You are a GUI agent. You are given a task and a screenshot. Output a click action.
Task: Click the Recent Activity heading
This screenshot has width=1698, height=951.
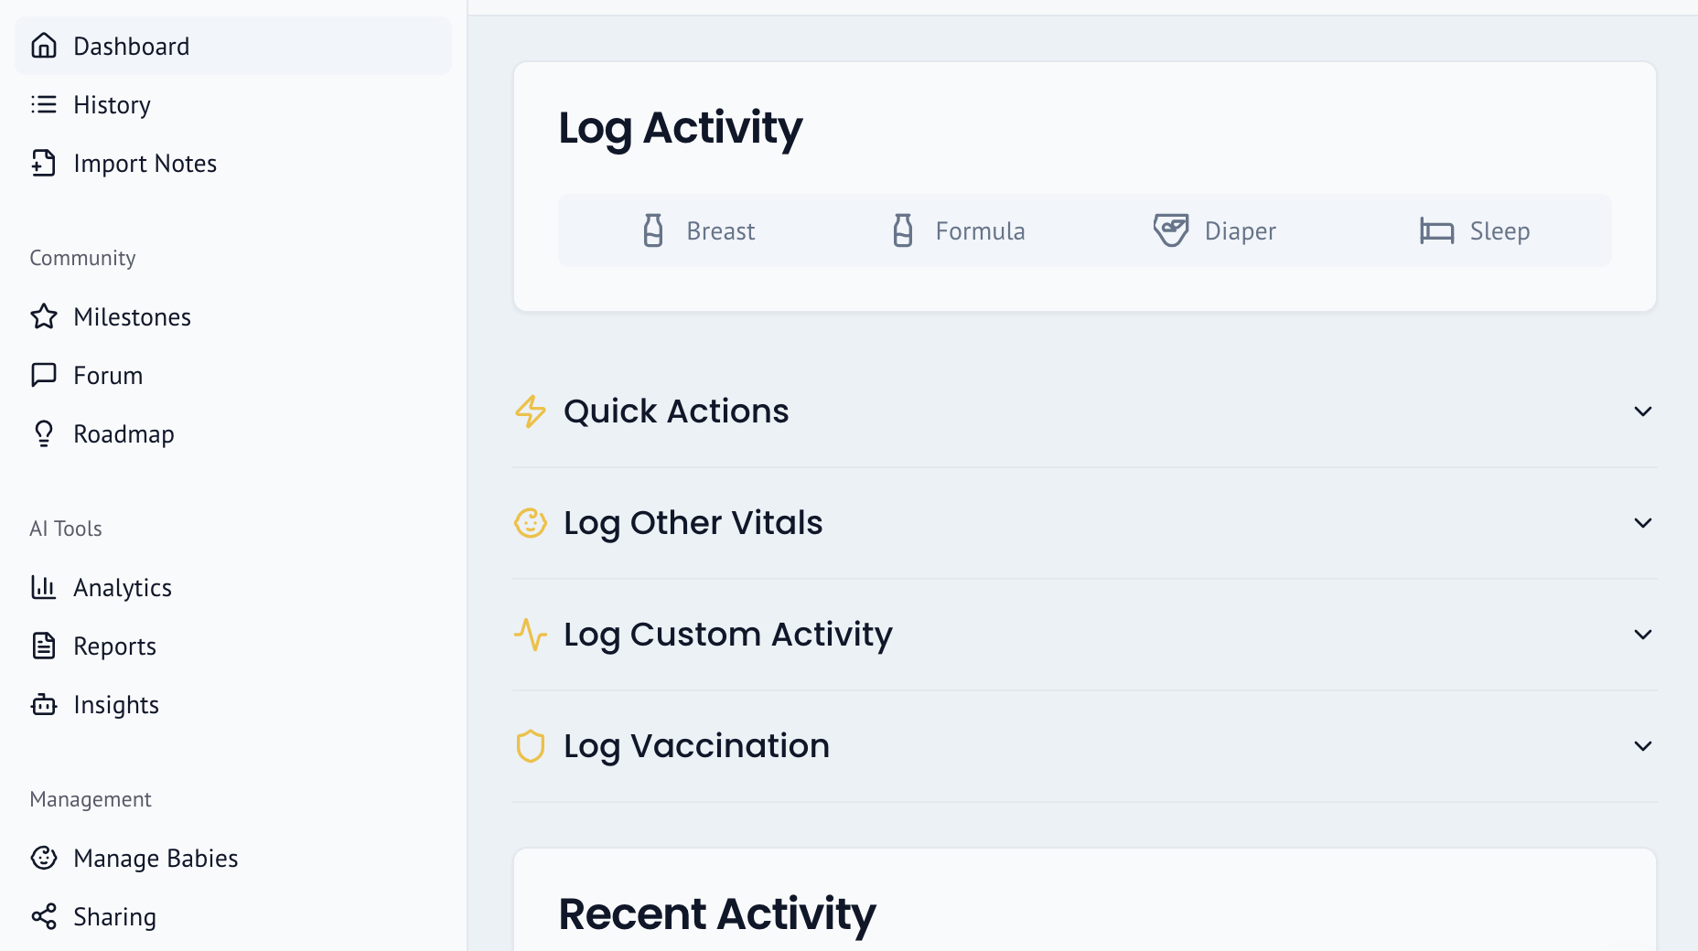click(x=717, y=914)
